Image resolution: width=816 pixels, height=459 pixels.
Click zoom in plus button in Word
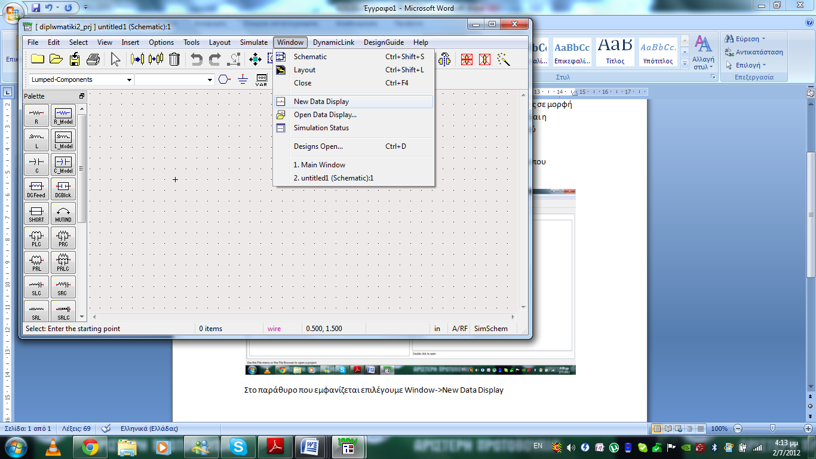click(x=808, y=429)
